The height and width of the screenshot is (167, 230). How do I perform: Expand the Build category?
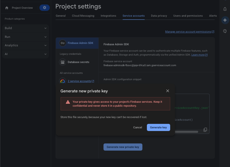(x=25, y=28)
